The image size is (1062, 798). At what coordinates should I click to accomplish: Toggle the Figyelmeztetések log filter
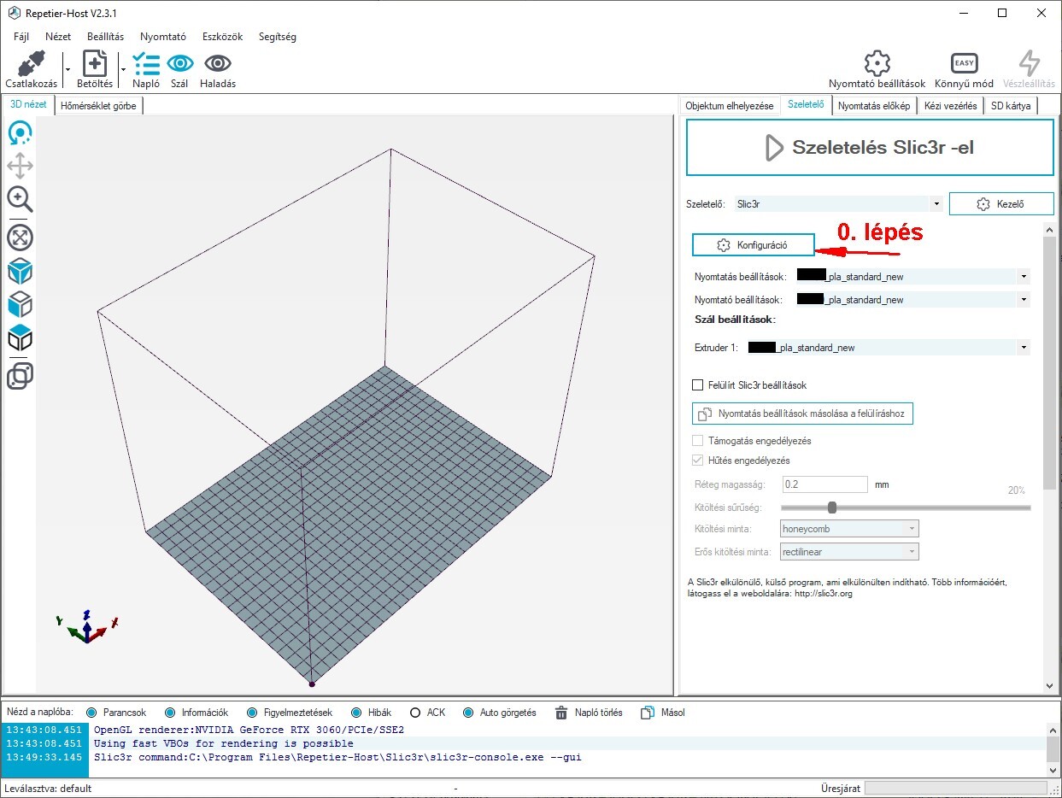click(252, 713)
